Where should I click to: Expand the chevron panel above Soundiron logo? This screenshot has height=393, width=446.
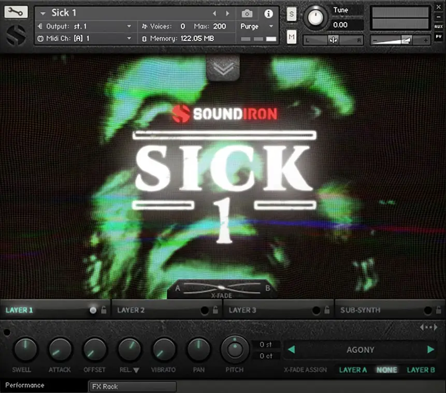(x=223, y=68)
